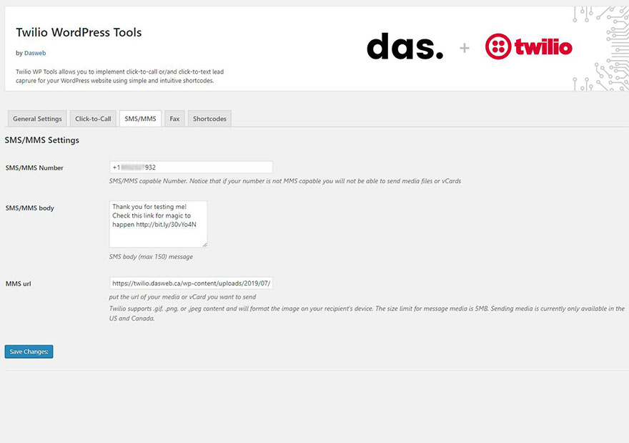
Task: Click the MMS url label
Action: click(18, 283)
